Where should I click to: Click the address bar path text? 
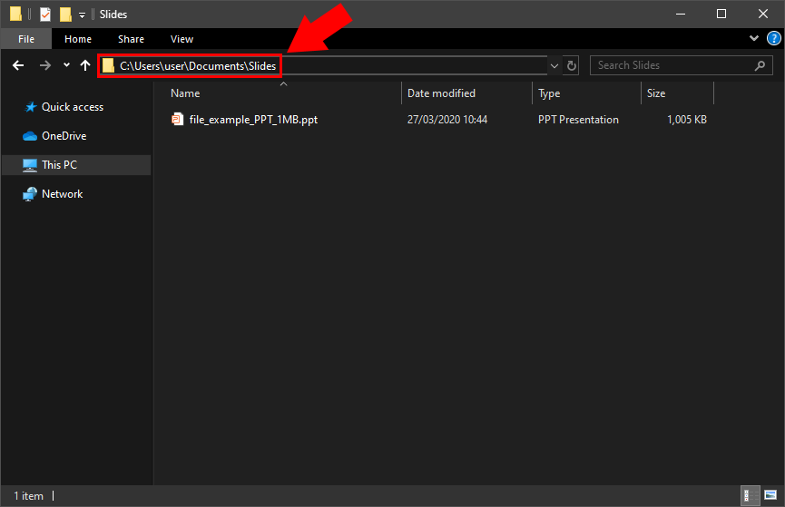[198, 66]
